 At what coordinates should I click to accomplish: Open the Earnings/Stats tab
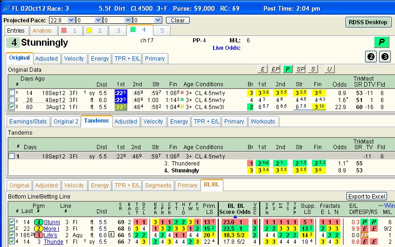28,121
